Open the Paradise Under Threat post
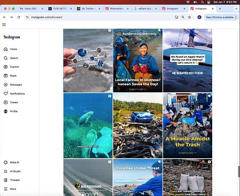 138,177
